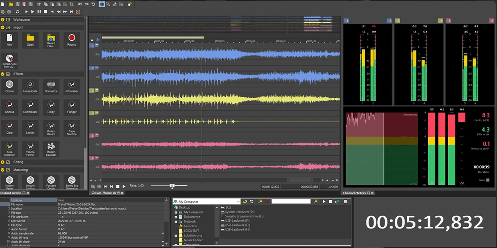Select the Channel Meters tab

click(x=354, y=193)
